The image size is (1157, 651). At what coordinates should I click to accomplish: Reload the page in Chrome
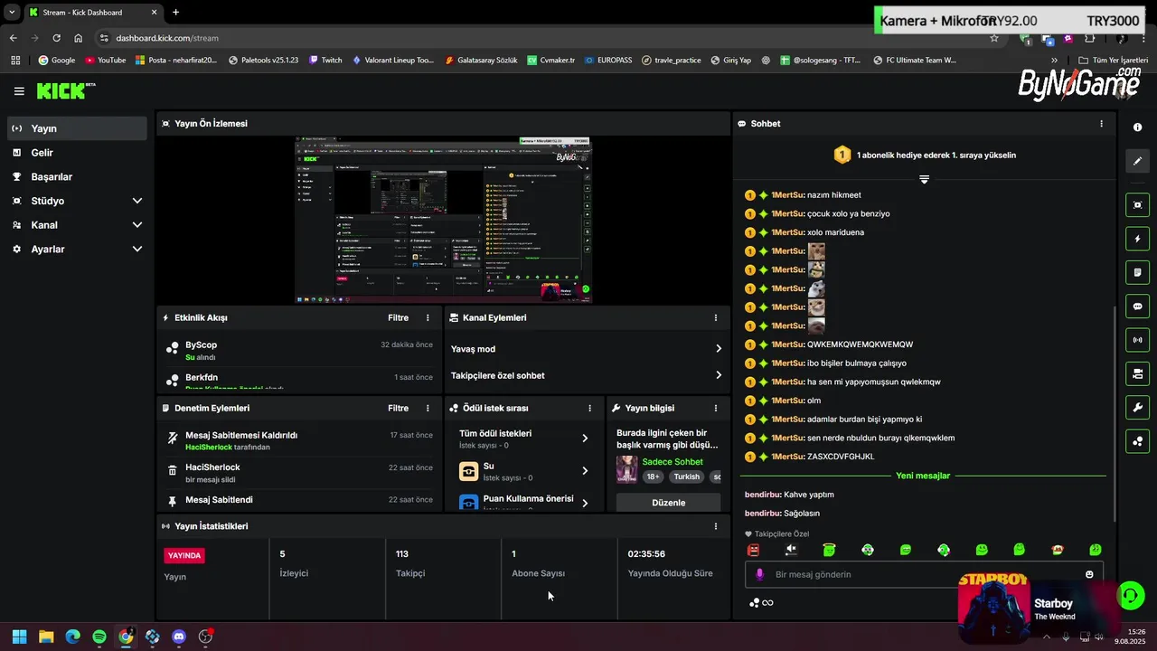[56, 38]
